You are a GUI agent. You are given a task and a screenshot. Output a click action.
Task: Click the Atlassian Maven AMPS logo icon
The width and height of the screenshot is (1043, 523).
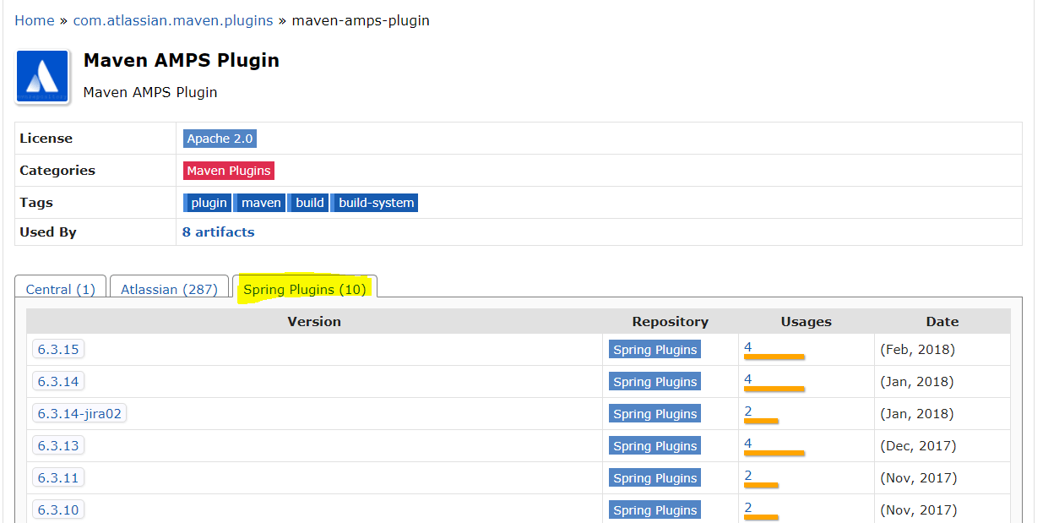pos(42,77)
